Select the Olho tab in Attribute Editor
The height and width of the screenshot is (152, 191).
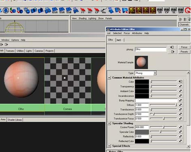[110, 40]
